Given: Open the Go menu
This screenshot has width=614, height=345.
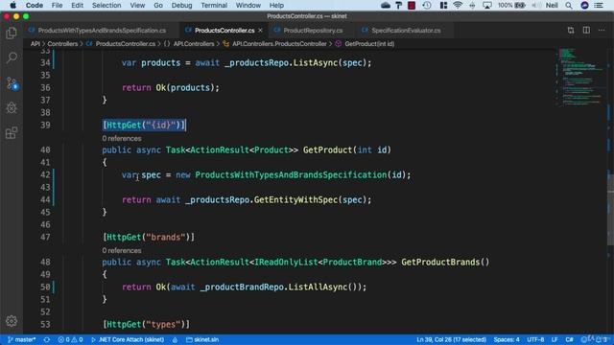Looking at the screenshot, I should (158, 5).
